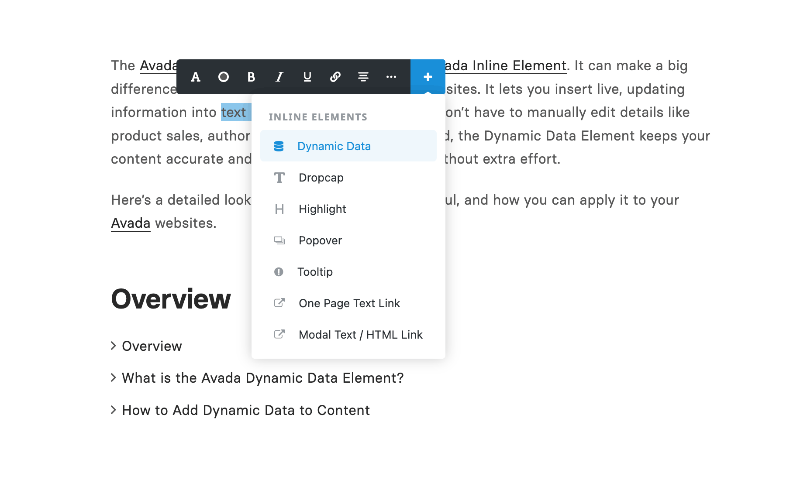
Task: Click the insert link chain icon
Action: 335,77
